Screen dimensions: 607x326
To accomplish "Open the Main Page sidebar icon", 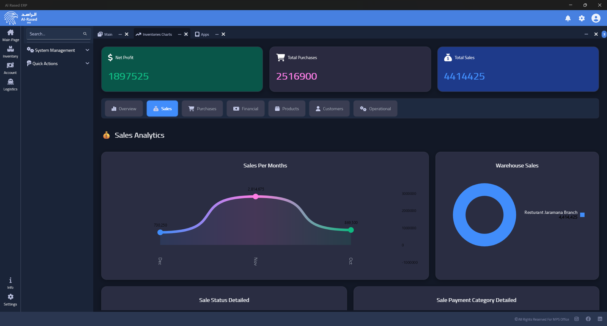I will click(x=10, y=35).
